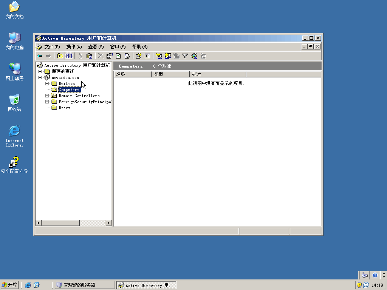387x290 pixels.
Task: Switch to 管理您的服务器 taskbar button
Action: point(85,285)
